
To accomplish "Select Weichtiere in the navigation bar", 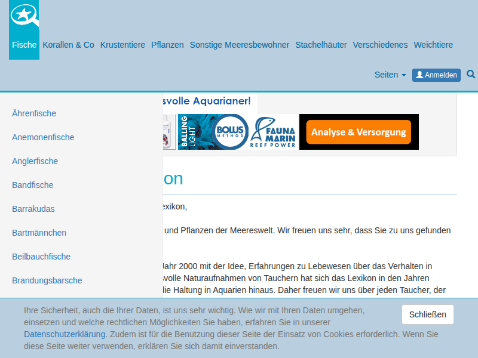I will pyautogui.click(x=433, y=45).
